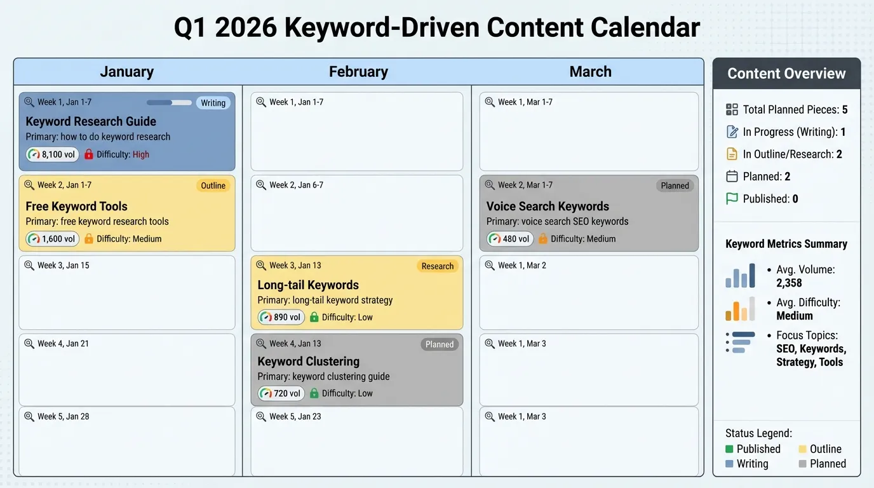Click the pencil icon beside In Progress (Writing)
The height and width of the screenshot is (488, 874).
[732, 132]
